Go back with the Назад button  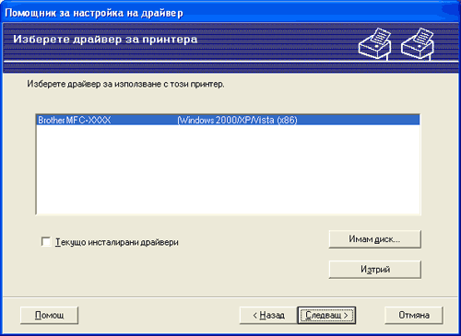[268, 315]
